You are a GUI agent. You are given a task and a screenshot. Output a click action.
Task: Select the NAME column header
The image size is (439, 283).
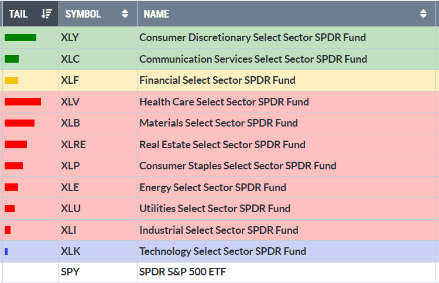[x=156, y=13]
